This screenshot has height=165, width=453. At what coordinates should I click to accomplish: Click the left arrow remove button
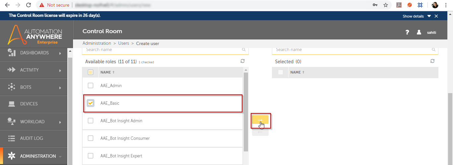pyautogui.click(x=260, y=132)
